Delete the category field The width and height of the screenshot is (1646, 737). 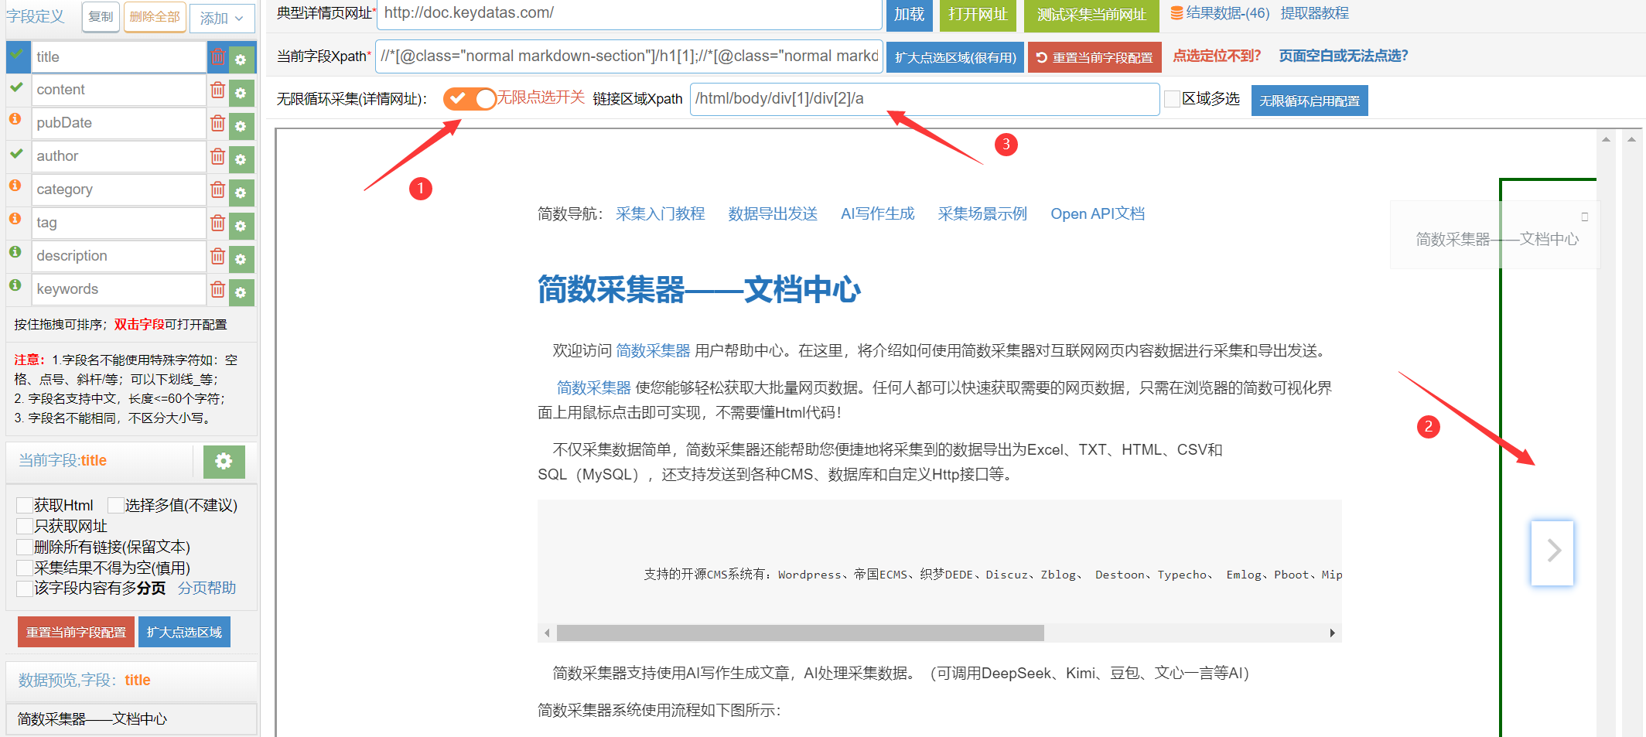[218, 190]
